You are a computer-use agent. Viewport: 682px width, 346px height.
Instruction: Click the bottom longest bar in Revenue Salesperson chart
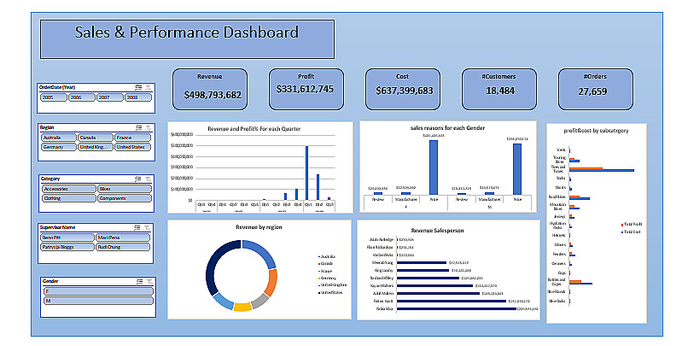pos(457,309)
